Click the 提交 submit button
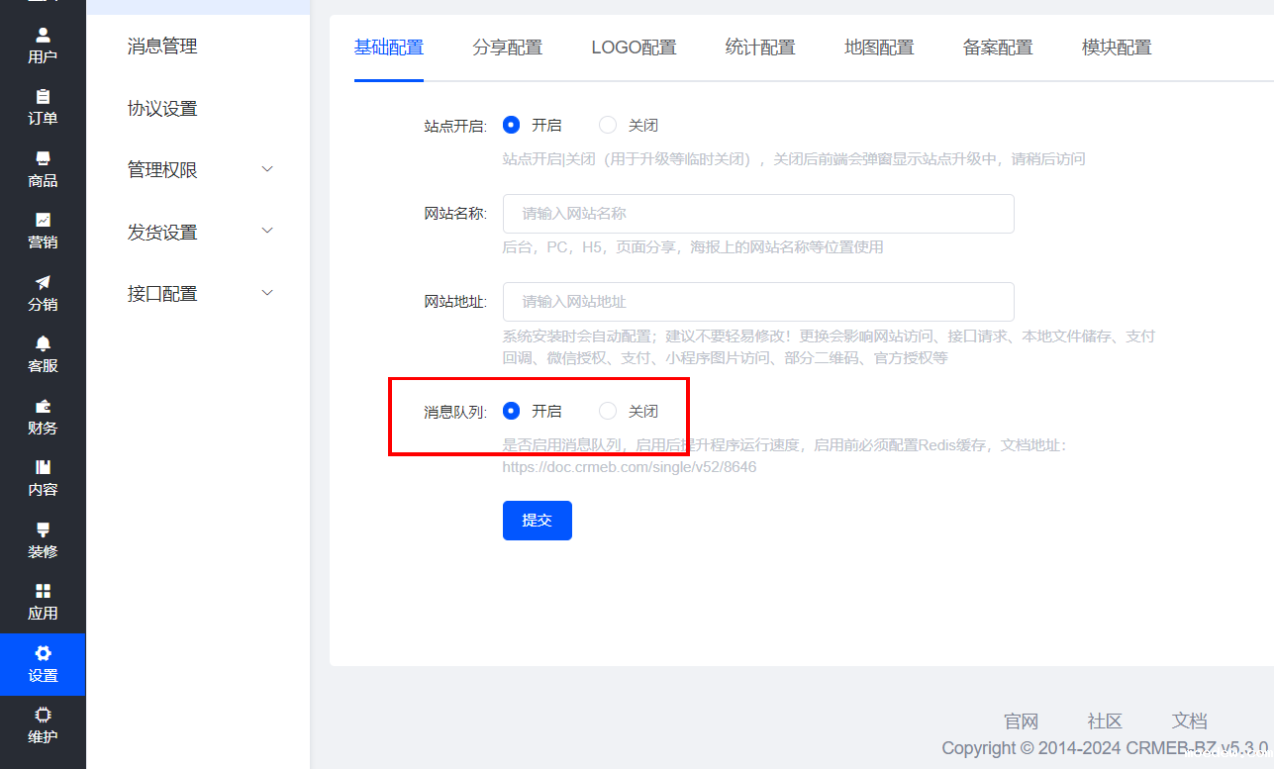1274x769 pixels. pyautogui.click(x=537, y=521)
